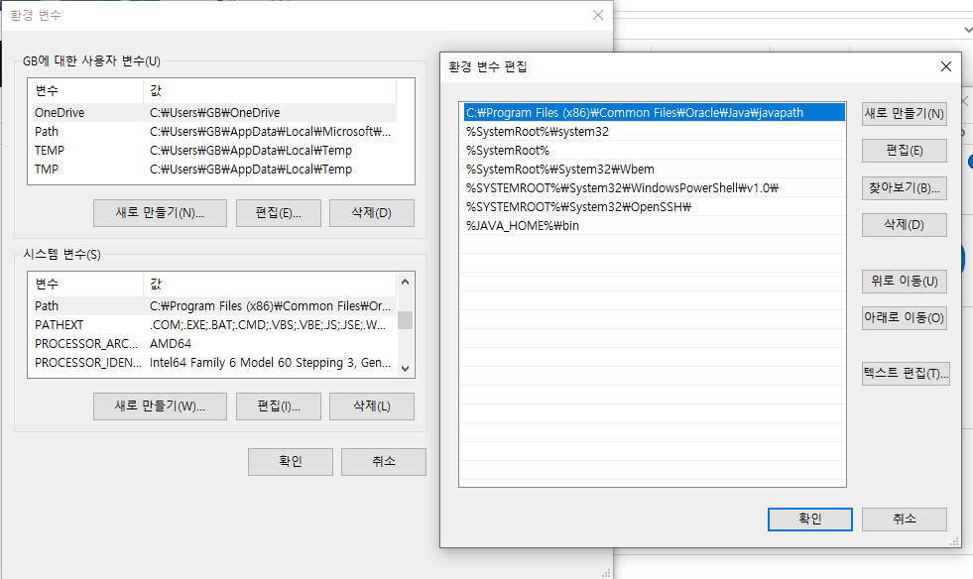This screenshot has width=973, height=579.
Task: Click 취소 in 환경 변수 window
Action: coord(384,462)
